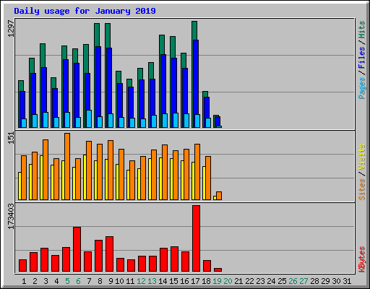Screen dimensions: 370x289
Task: Click day 16 on the x-axis
Action: [x=184, y=281]
